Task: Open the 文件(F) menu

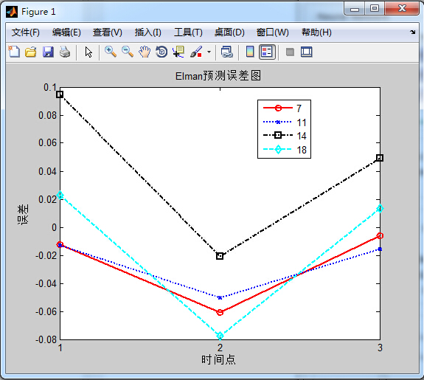Action: click(x=25, y=32)
